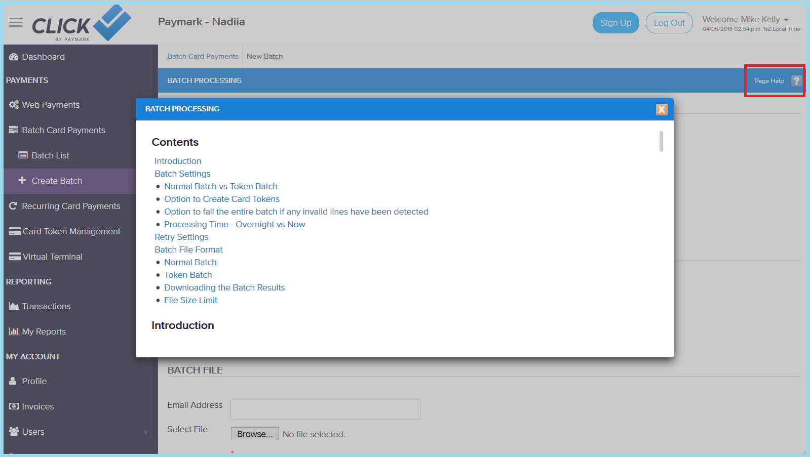
Task: Open Option to fail the entire batch link
Action: (x=296, y=212)
